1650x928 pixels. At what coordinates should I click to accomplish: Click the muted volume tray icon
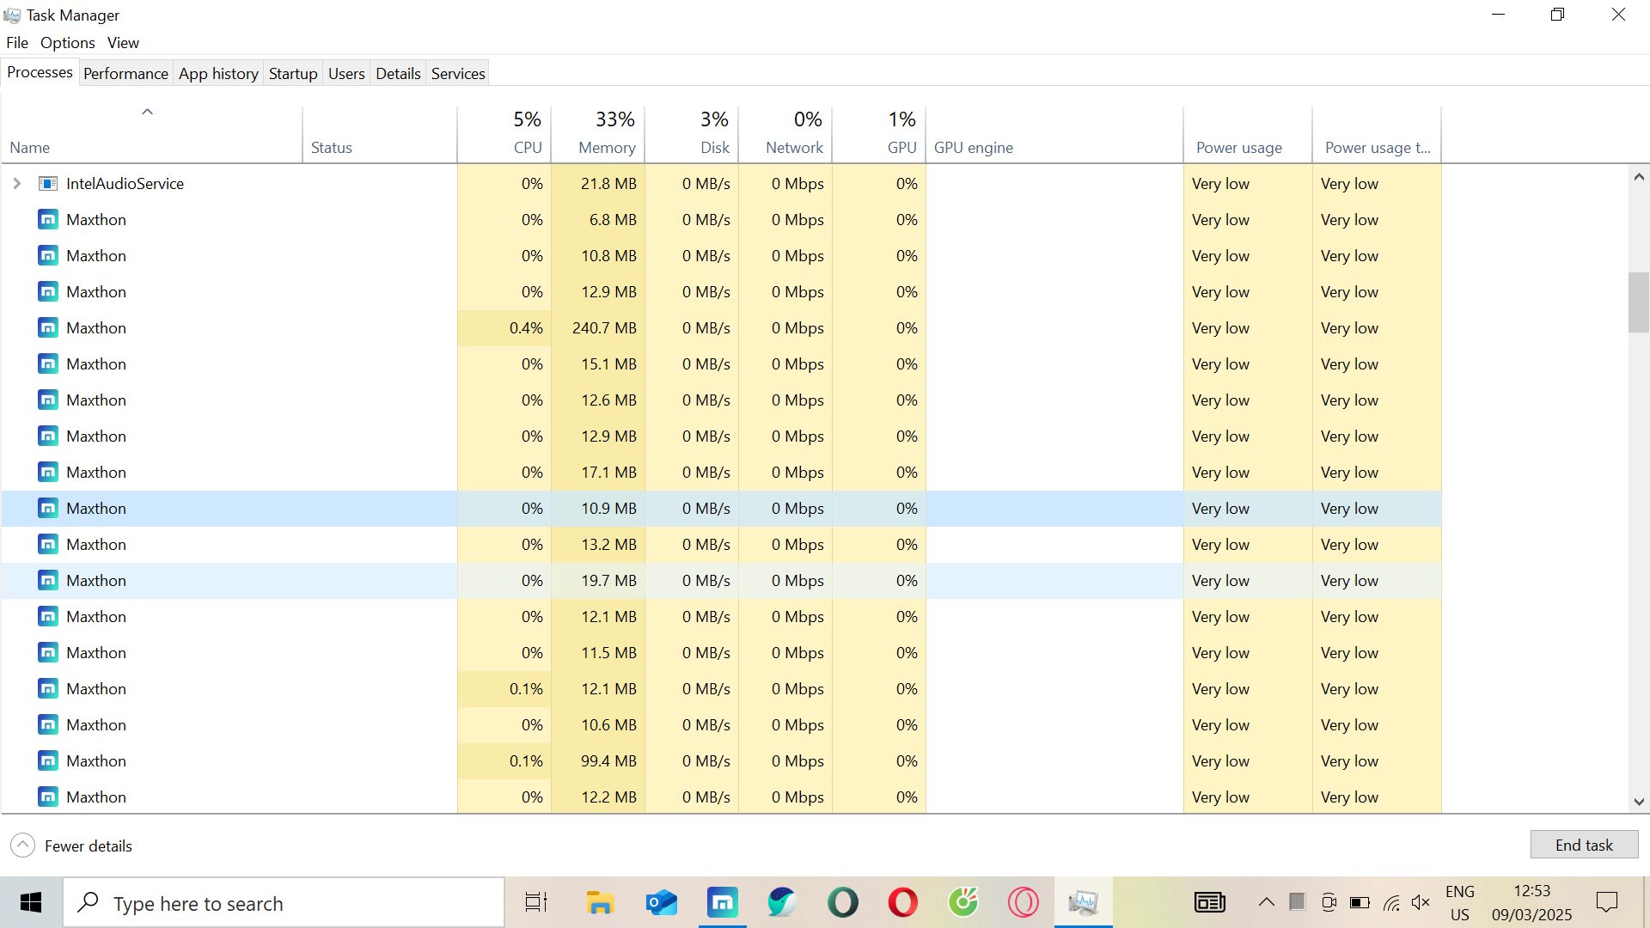click(x=1421, y=902)
